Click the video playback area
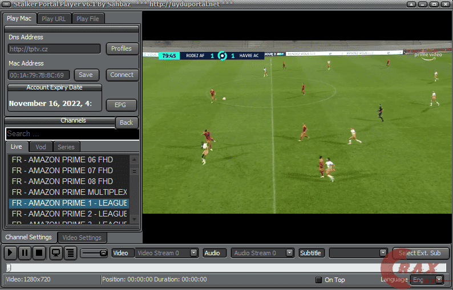Image resolution: width=453 pixels, height=290 pixels. tap(298, 127)
